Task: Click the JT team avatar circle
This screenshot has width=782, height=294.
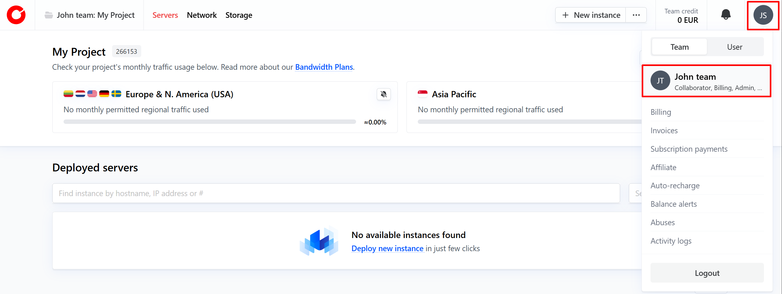Action: [660, 81]
